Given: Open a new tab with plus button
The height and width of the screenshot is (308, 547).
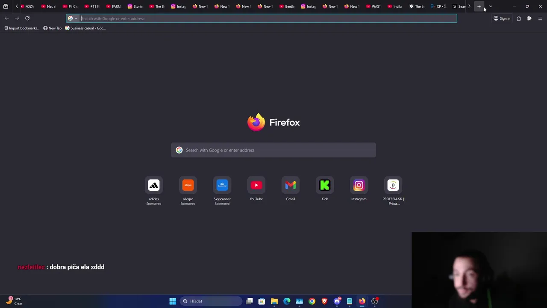Looking at the screenshot, I should (x=479, y=6).
